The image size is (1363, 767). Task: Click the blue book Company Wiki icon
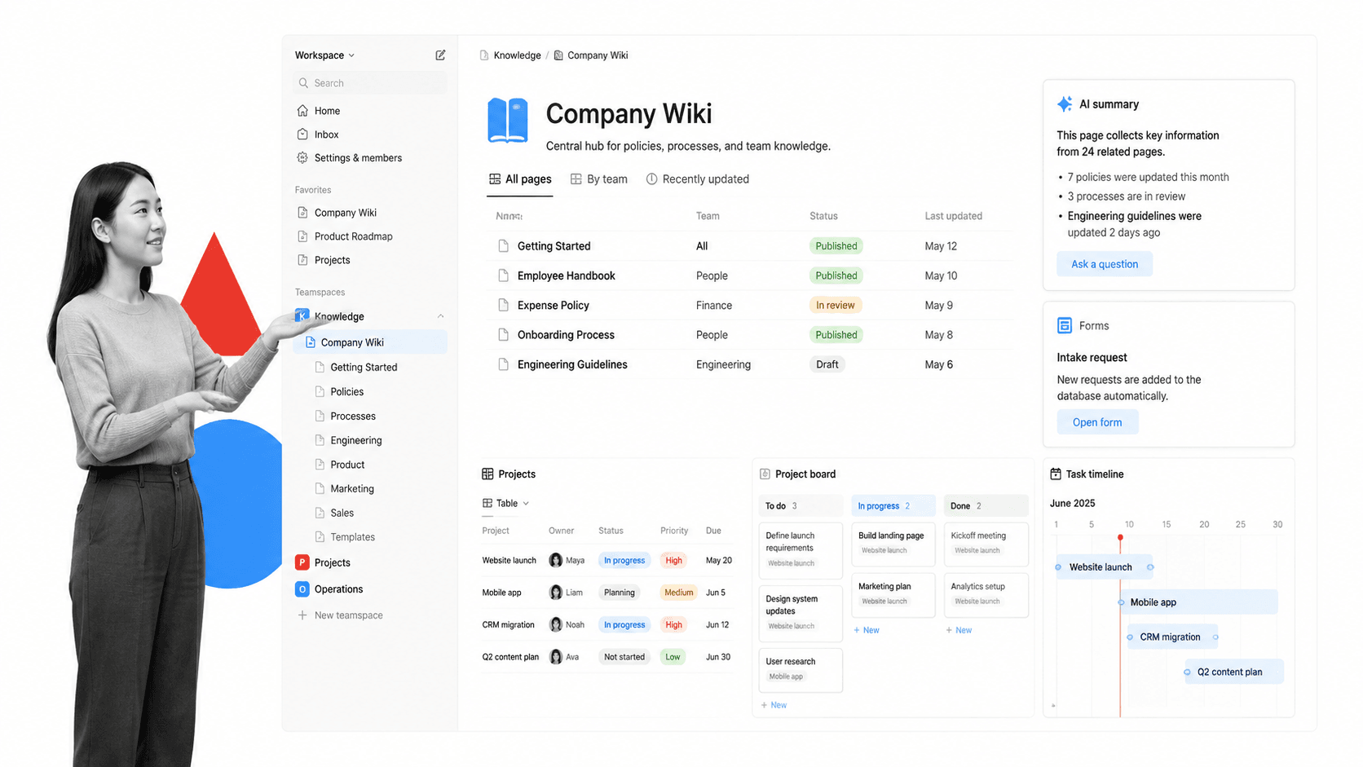(508, 121)
